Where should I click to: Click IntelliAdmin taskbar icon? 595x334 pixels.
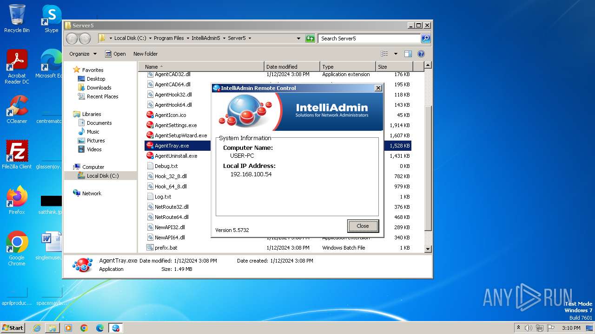(115, 328)
